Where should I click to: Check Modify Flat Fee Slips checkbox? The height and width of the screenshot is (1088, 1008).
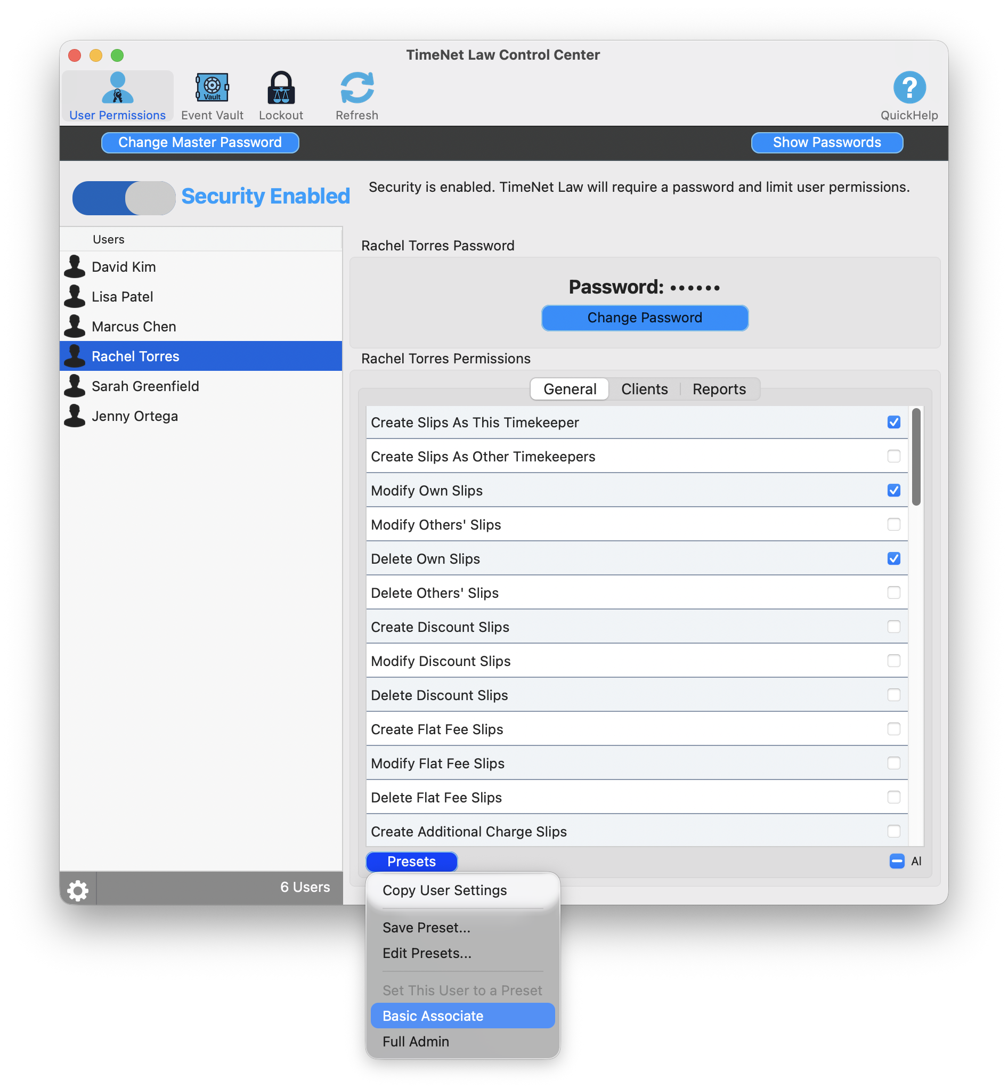pos(893,763)
